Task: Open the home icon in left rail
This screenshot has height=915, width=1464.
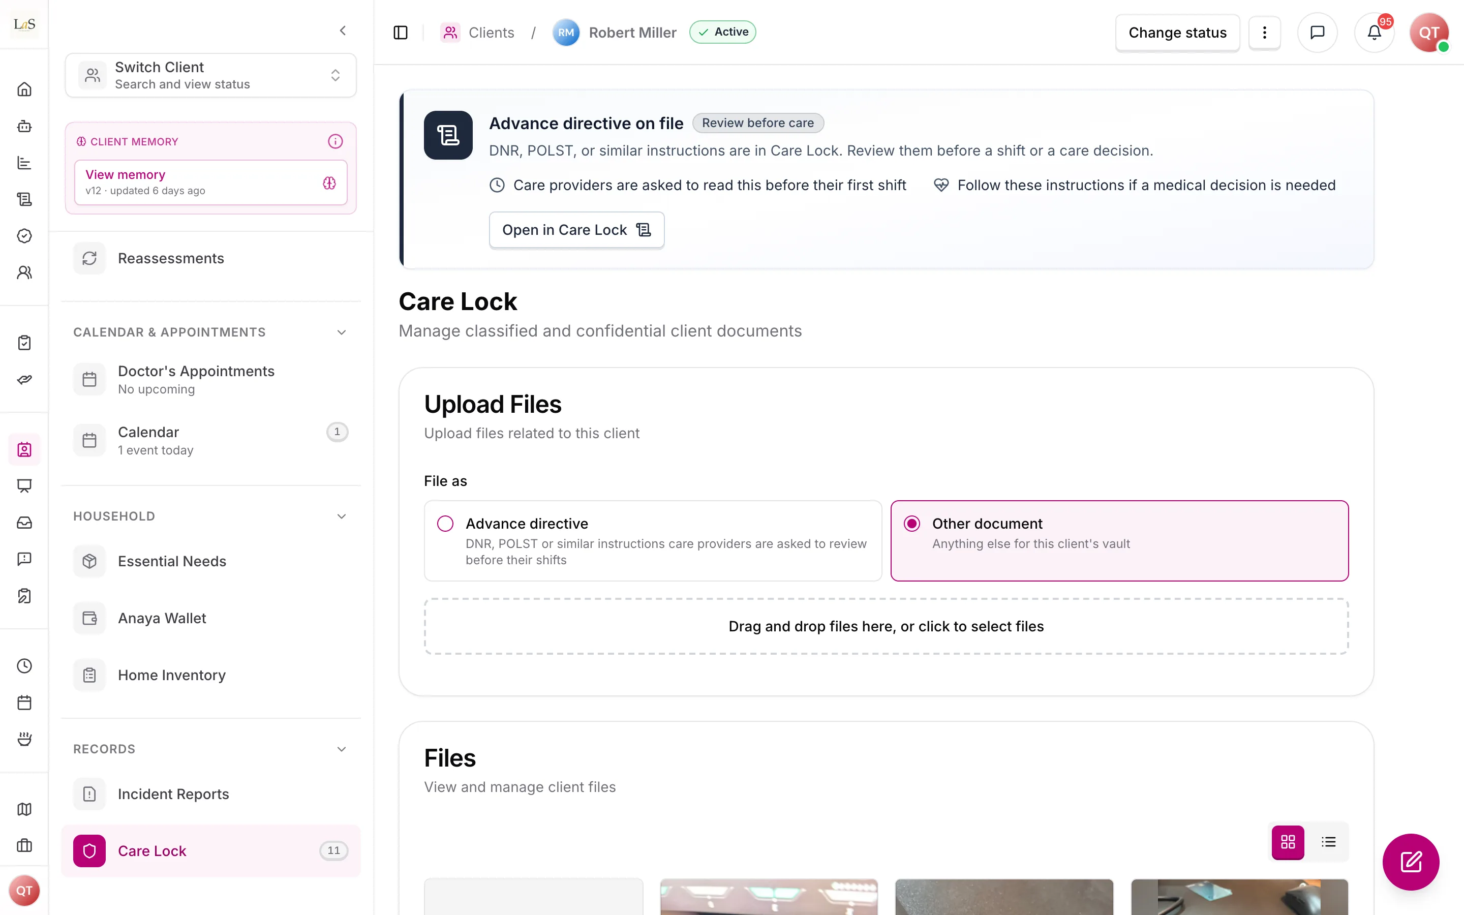Action: (x=24, y=89)
